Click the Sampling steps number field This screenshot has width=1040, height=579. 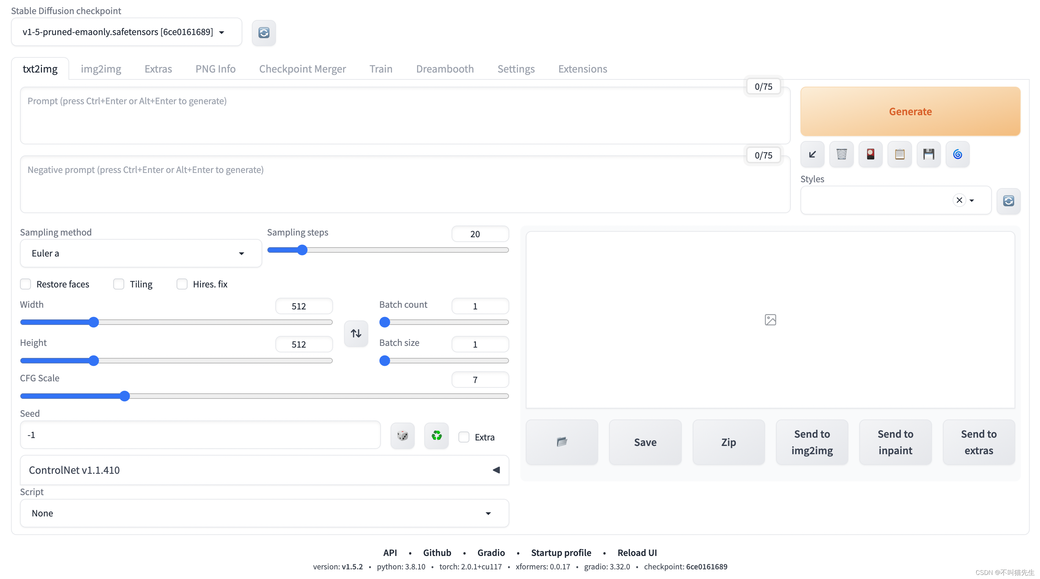(x=480, y=234)
